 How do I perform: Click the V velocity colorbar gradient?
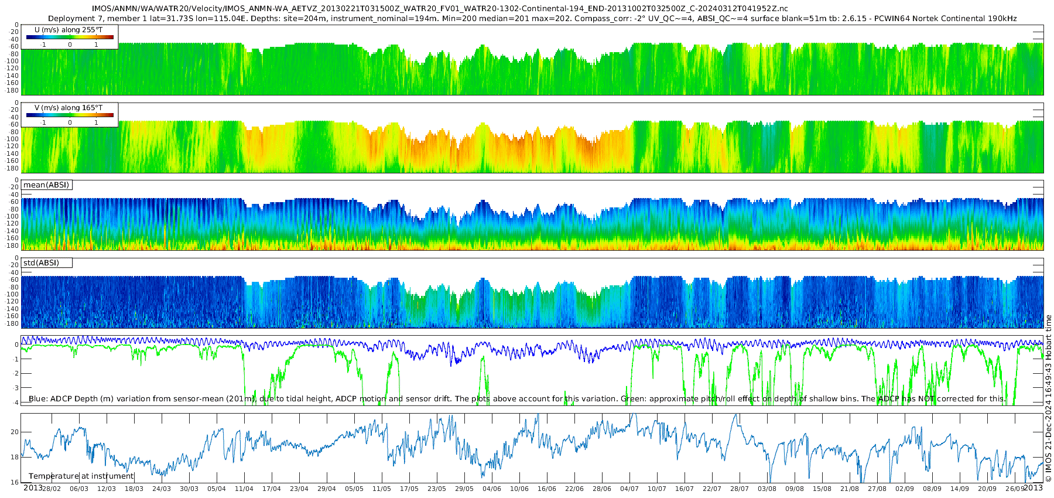click(x=70, y=115)
